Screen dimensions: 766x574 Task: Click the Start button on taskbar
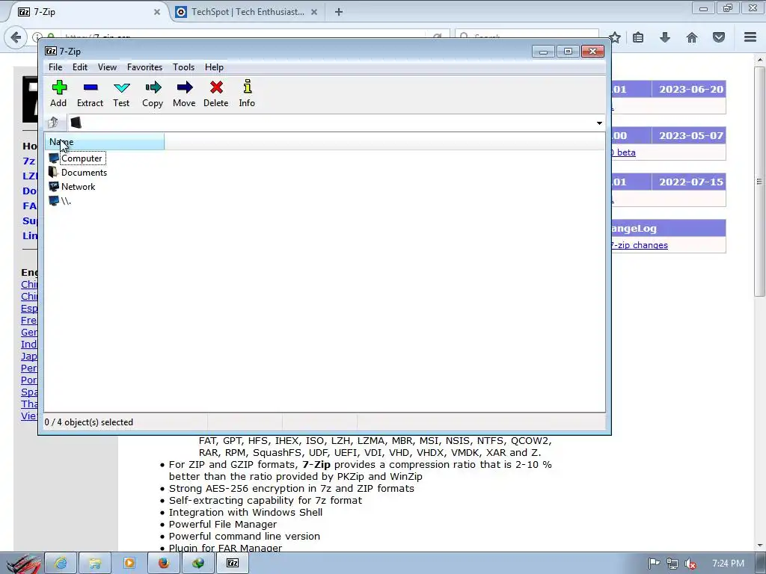(x=22, y=564)
